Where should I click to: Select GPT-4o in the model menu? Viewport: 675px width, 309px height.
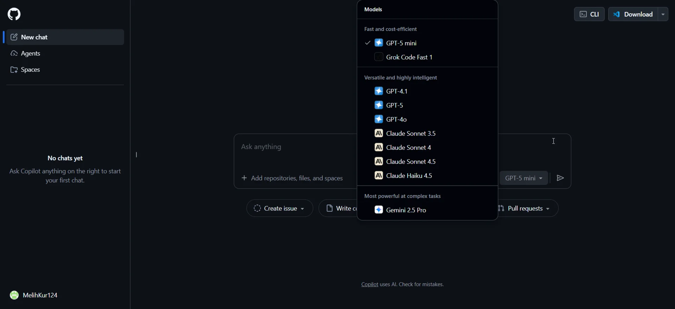pos(427,119)
